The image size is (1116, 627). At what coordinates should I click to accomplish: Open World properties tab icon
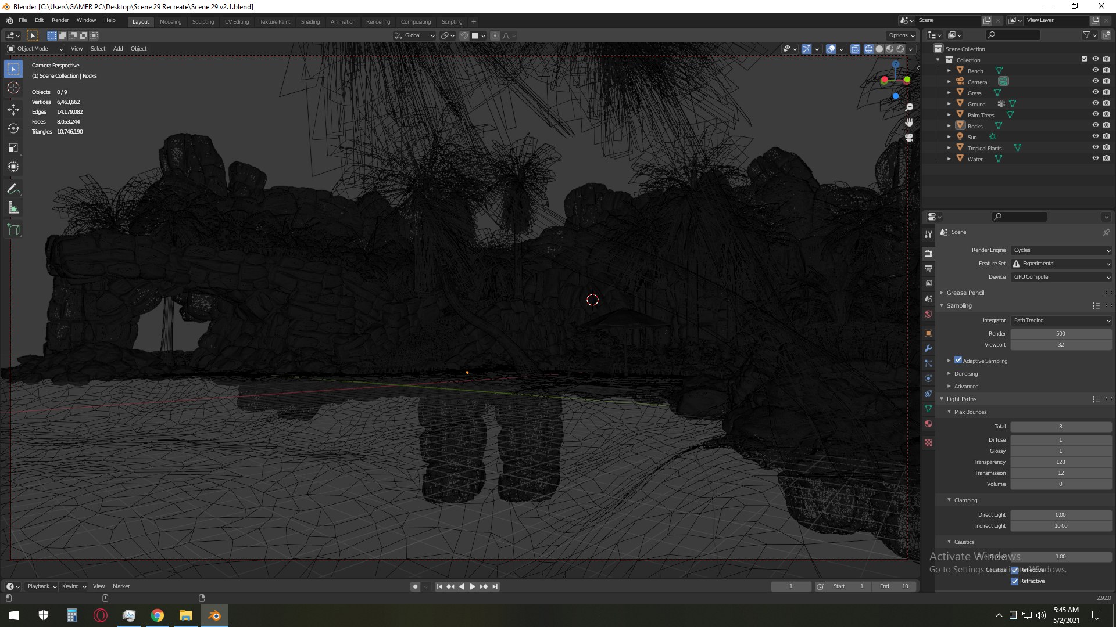(928, 314)
